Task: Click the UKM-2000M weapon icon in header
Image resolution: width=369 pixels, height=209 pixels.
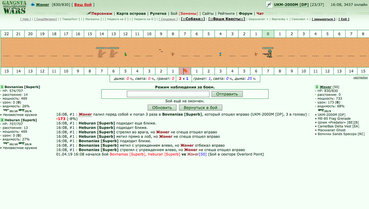Action: click(x=269, y=4)
